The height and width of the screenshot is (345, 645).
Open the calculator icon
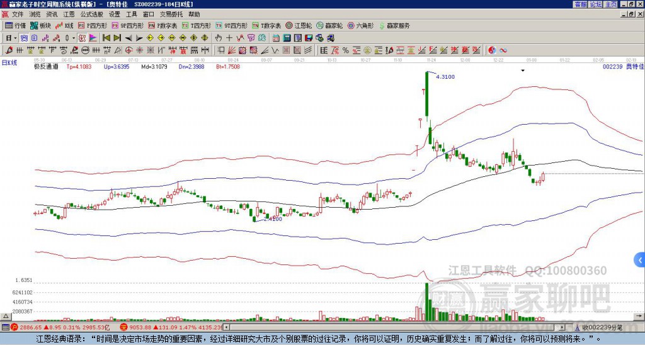click(x=287, y=38)
